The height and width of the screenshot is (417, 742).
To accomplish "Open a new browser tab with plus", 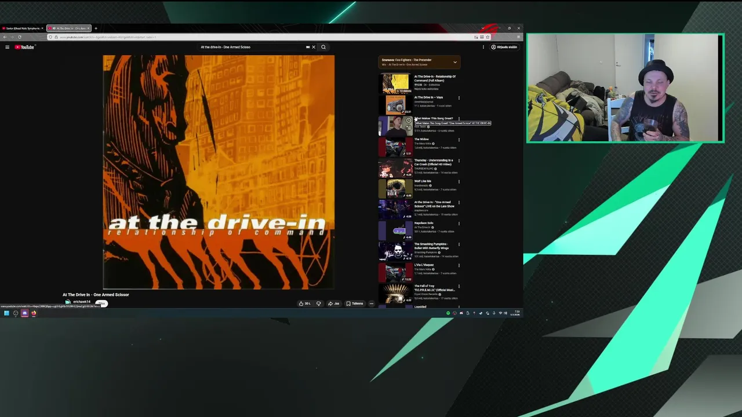I will click(96, 28).
